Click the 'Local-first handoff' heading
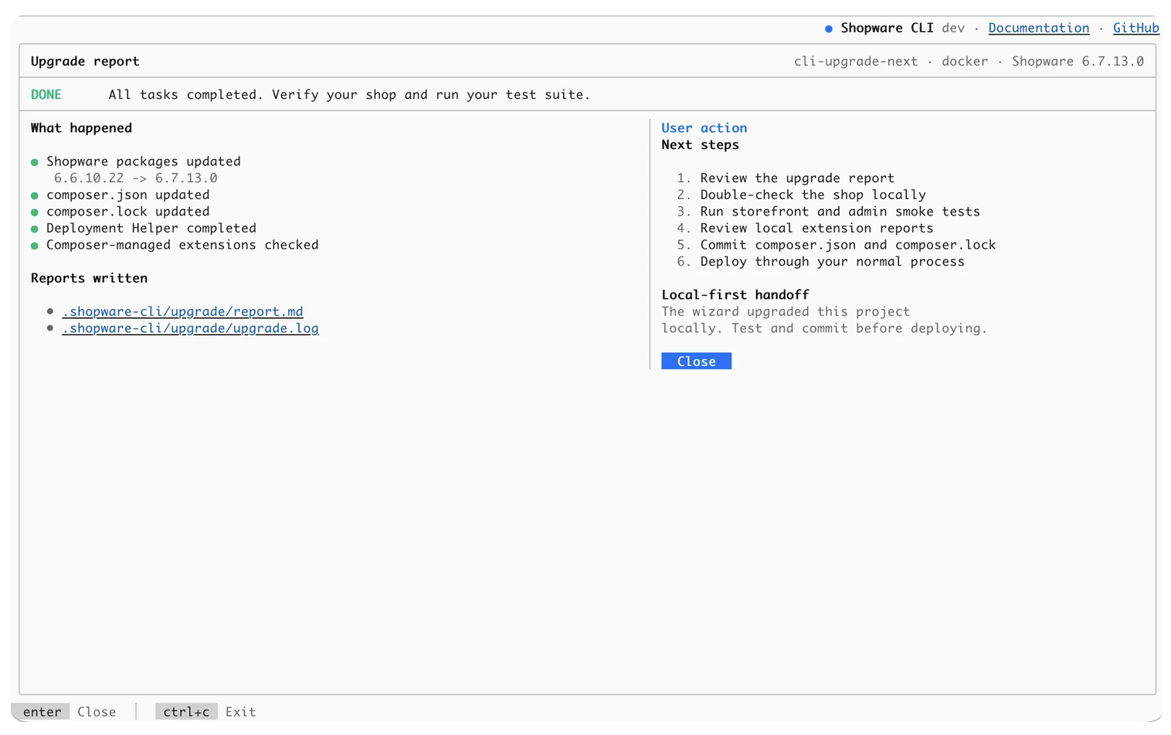The height and width of the screenshot is (735, 1171). tap(735, 295)
